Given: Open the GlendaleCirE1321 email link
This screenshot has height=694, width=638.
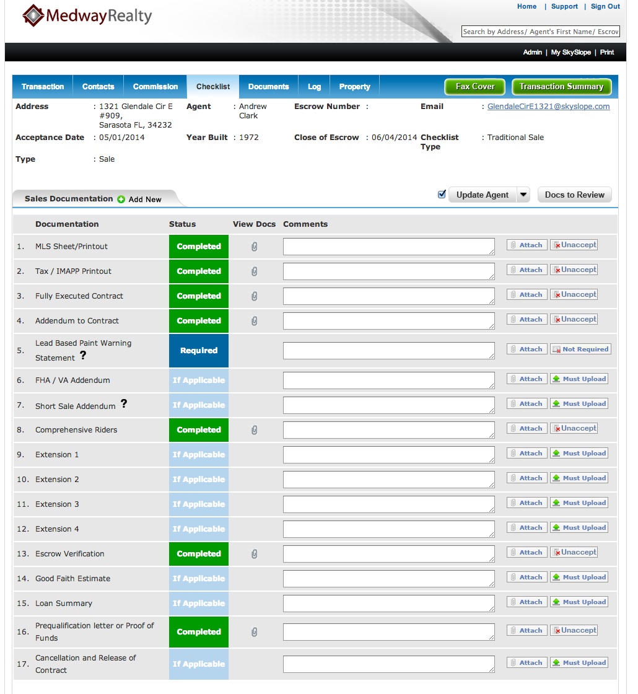Looking at the screenshot, I should pos(548,107).
